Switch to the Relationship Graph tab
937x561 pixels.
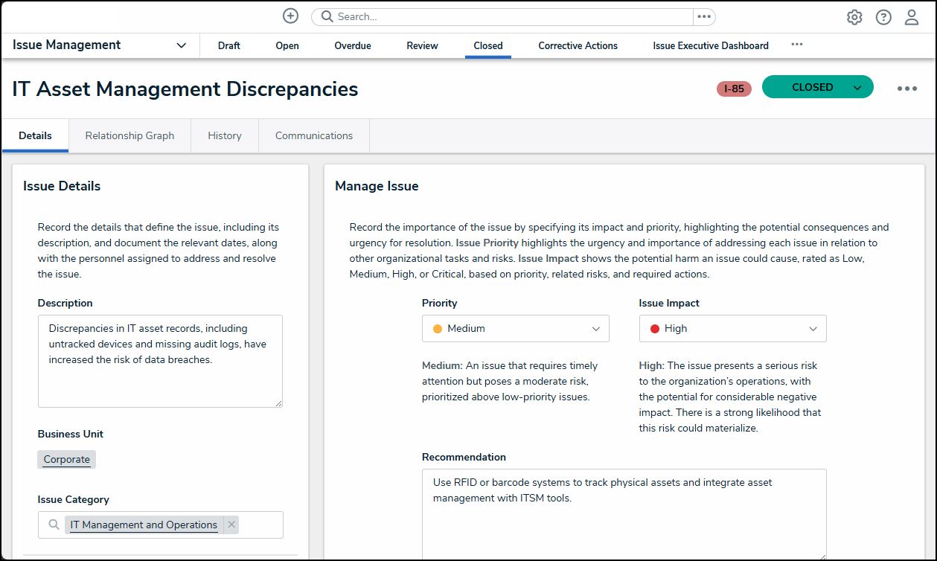129,135
